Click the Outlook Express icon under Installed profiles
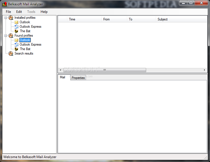Screen dimensions: 210x162 click(x=16, y=27)
